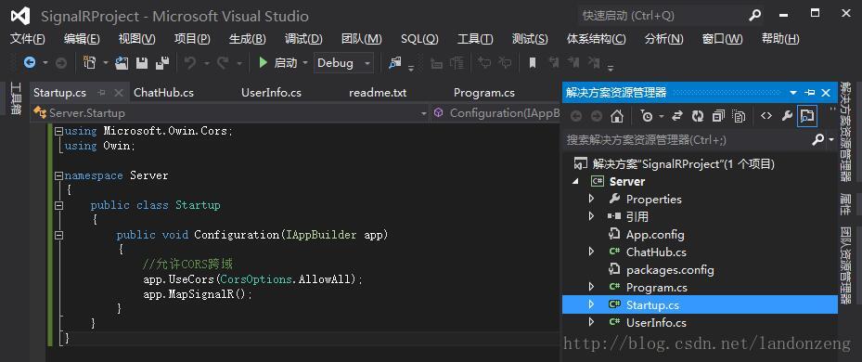Click the Comment Selection toolbar icon
This screenshot has height=362, width=862.
point(436,63)
